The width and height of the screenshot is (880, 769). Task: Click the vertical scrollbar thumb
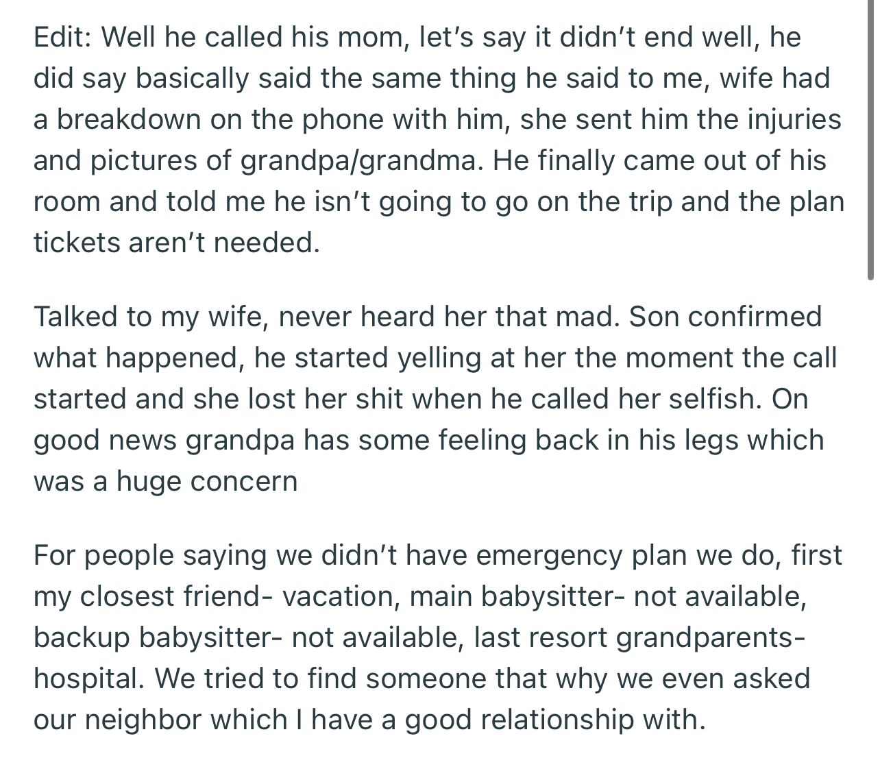pyautogui.click(x=870, y=141)
